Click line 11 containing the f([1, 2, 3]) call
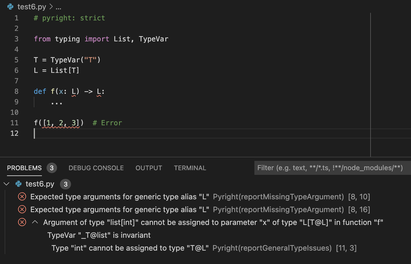The width and height of the screenshot is (411, 264). (x=58, y=123)
